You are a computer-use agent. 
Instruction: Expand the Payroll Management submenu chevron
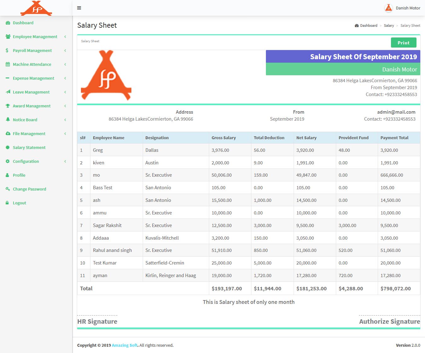(65, 50)
